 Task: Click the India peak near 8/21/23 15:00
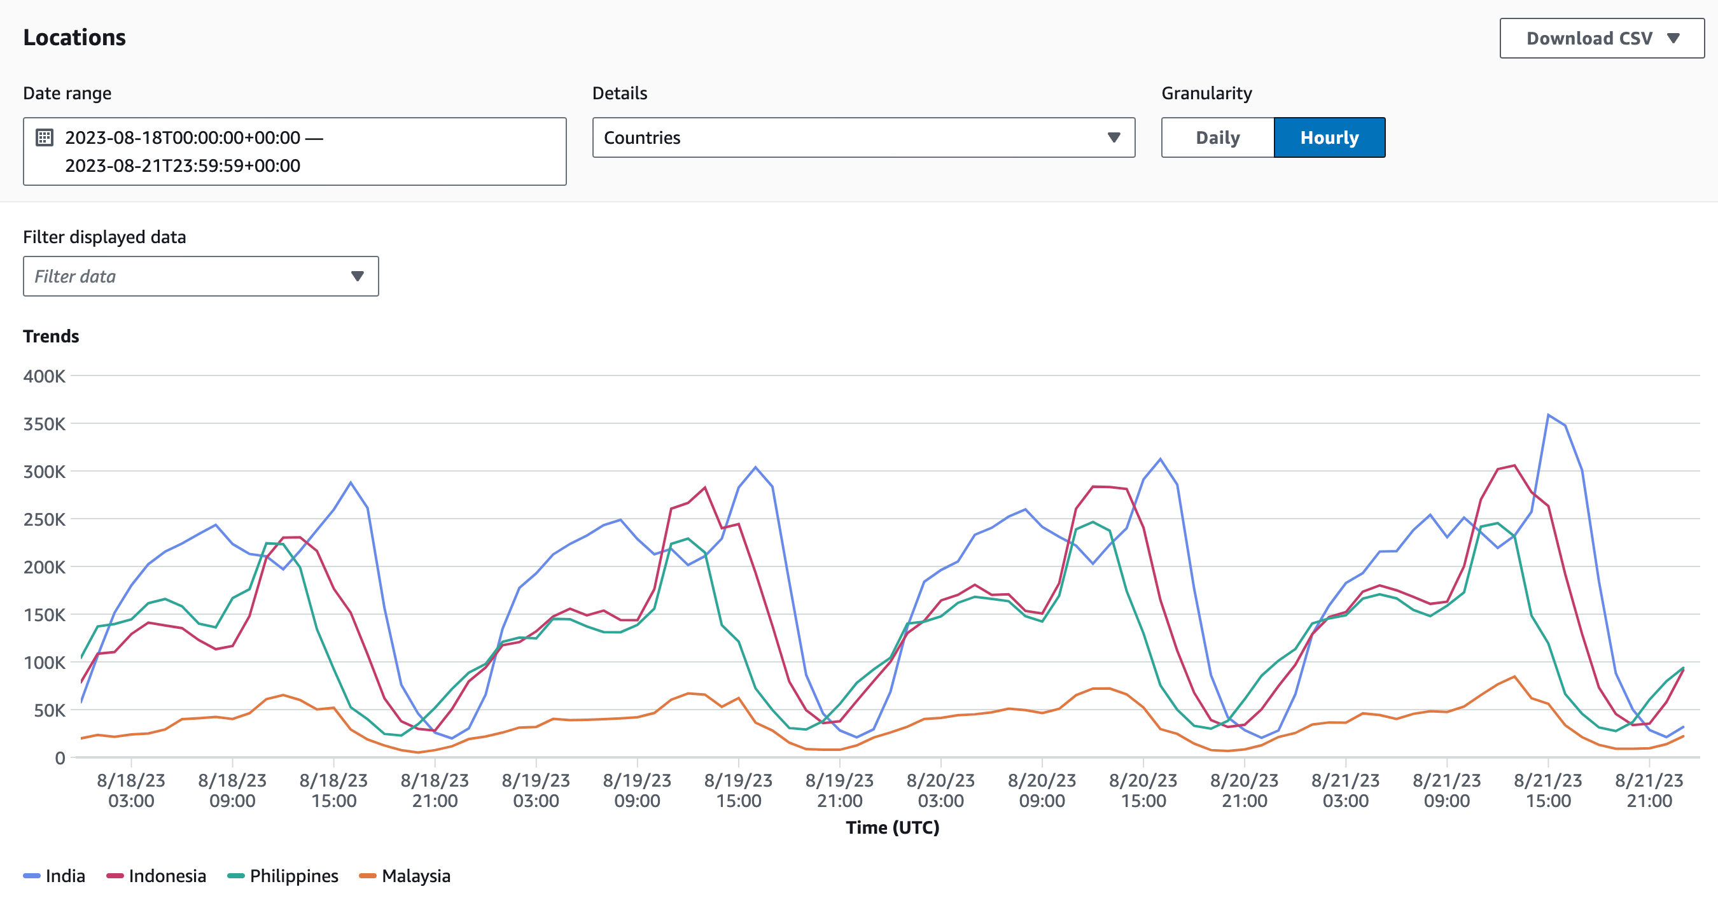coord(1548,415)
